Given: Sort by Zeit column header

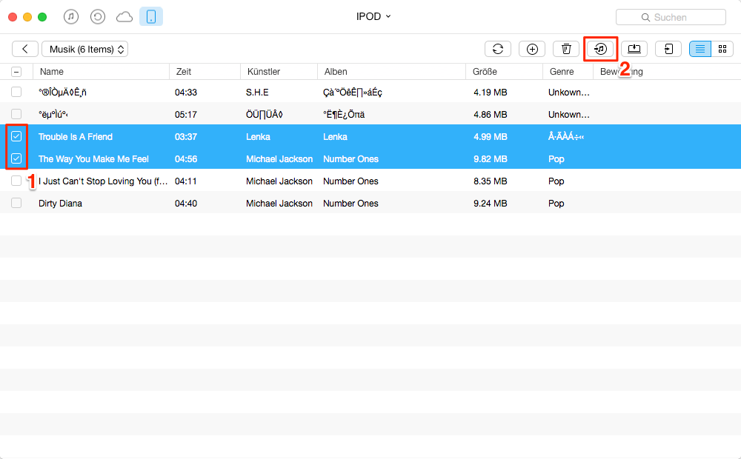Looking at the screenshot, I should click(x=205, y=72).
